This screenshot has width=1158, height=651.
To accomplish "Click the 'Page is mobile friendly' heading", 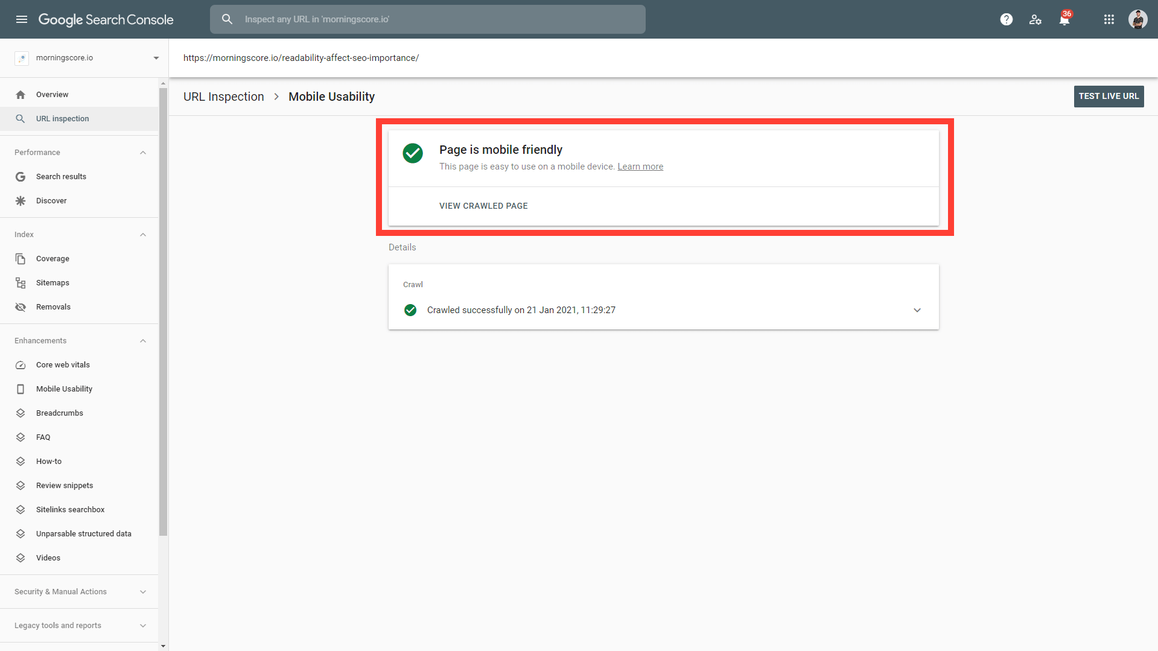I will pos(501,150).
